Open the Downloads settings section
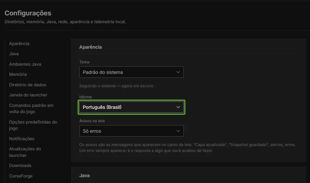This screenshot has width=310, height=183. point(20,166)
